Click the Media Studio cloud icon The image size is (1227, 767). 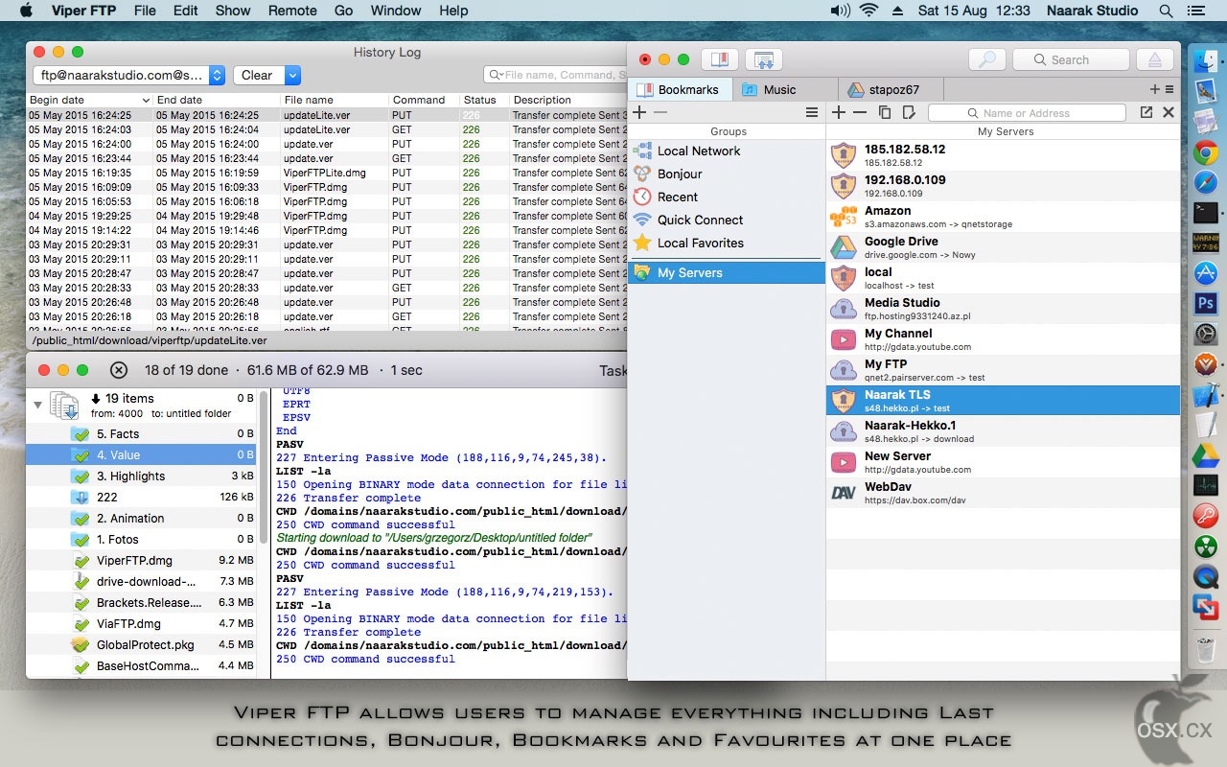pos(843,309)
